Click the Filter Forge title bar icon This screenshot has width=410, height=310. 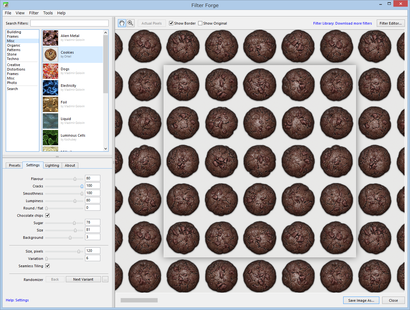click(x=5, y=5)
